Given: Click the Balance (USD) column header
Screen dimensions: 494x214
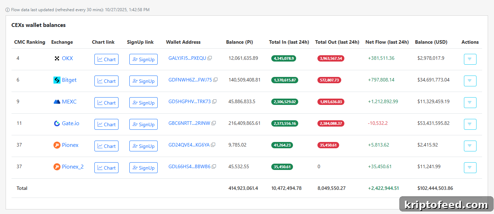Looking at the screenshot, I should click(x=431, y=42).
